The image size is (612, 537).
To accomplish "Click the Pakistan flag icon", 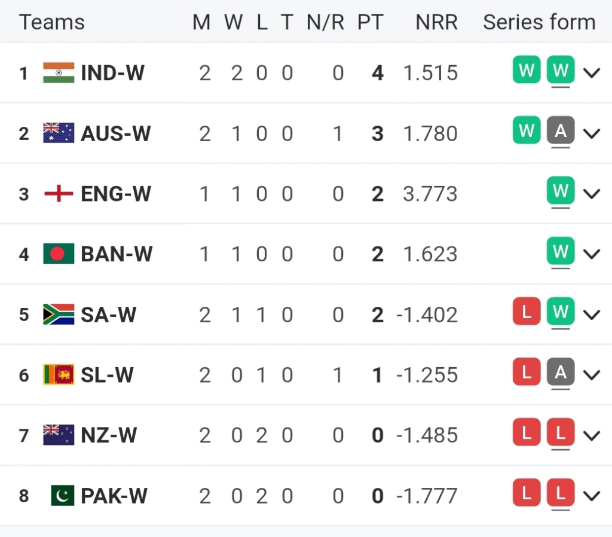I will click(x=62, y=496).
